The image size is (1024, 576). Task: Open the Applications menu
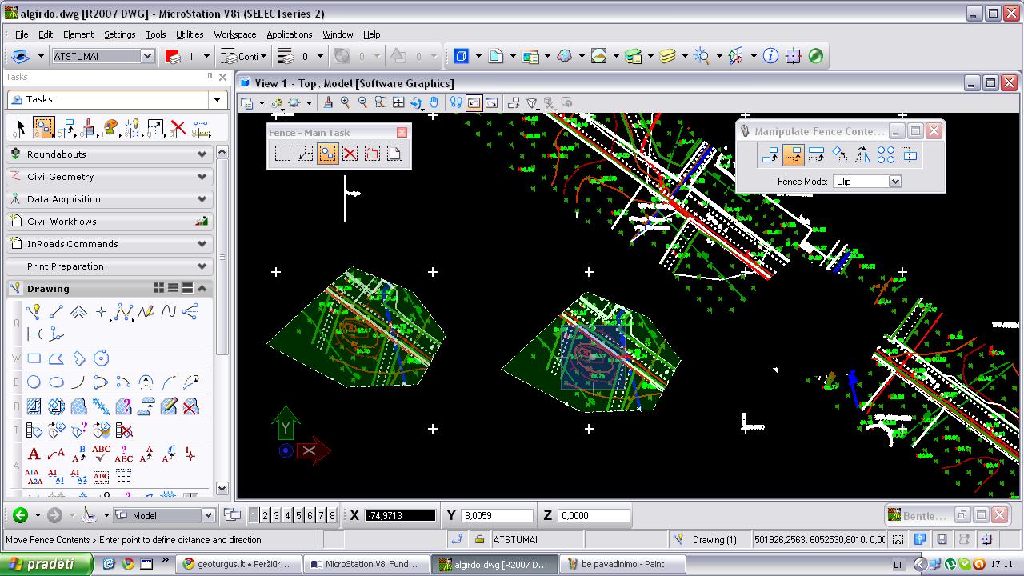coord(290,34)
